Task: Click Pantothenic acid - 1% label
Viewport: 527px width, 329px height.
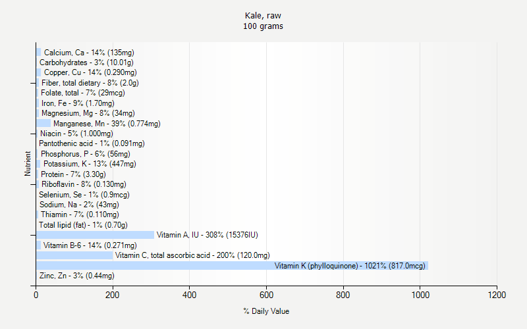Action: point(92,143)
